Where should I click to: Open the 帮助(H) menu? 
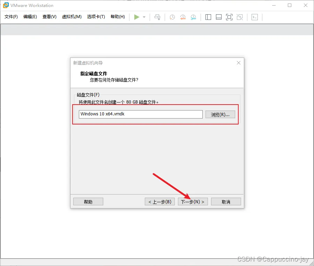tap(118, 17)
